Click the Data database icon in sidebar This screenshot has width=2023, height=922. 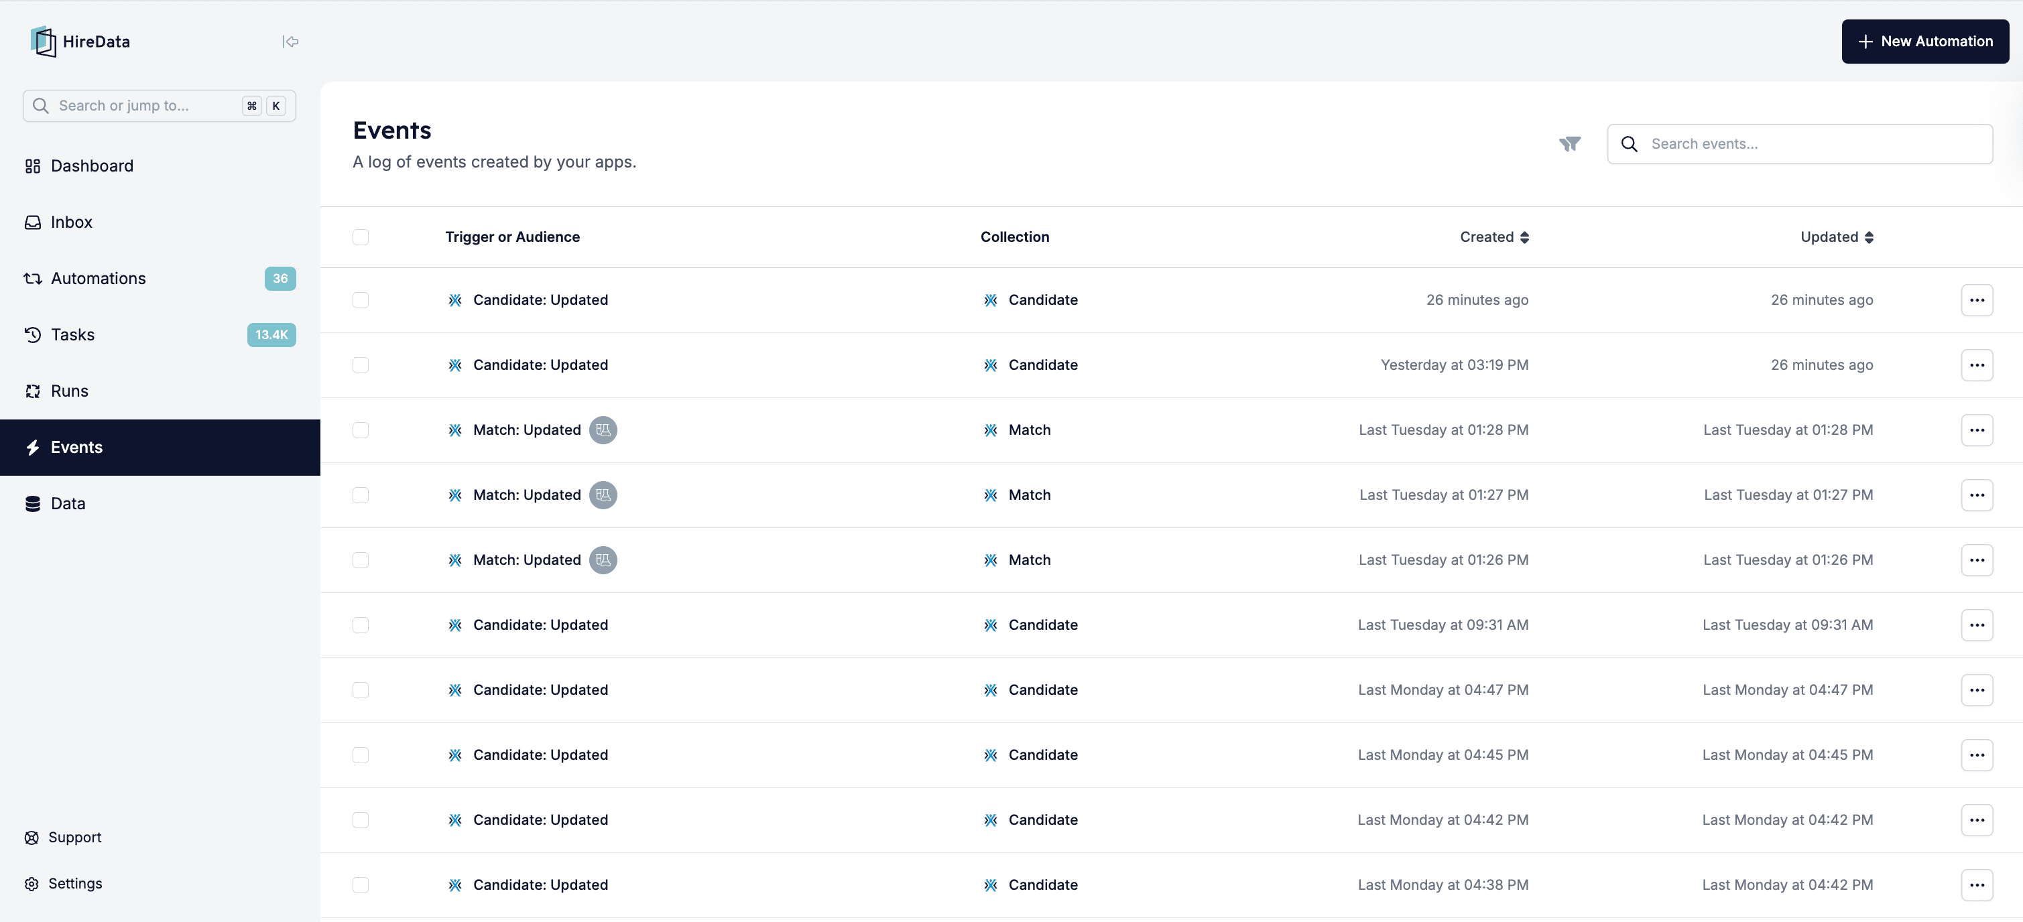tap(32, 504)
